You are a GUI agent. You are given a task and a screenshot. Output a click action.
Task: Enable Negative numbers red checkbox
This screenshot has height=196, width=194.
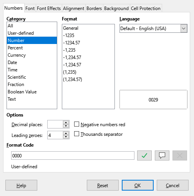(x=76, y=124)
